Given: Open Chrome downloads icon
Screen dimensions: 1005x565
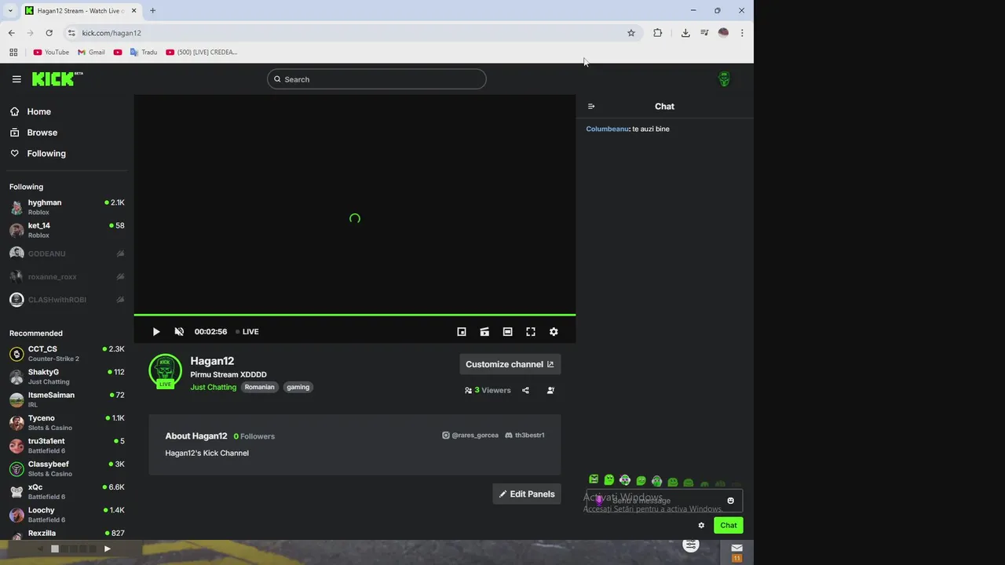Looking at the screenshot, I should pyautogui.click(x=685, y=33).
